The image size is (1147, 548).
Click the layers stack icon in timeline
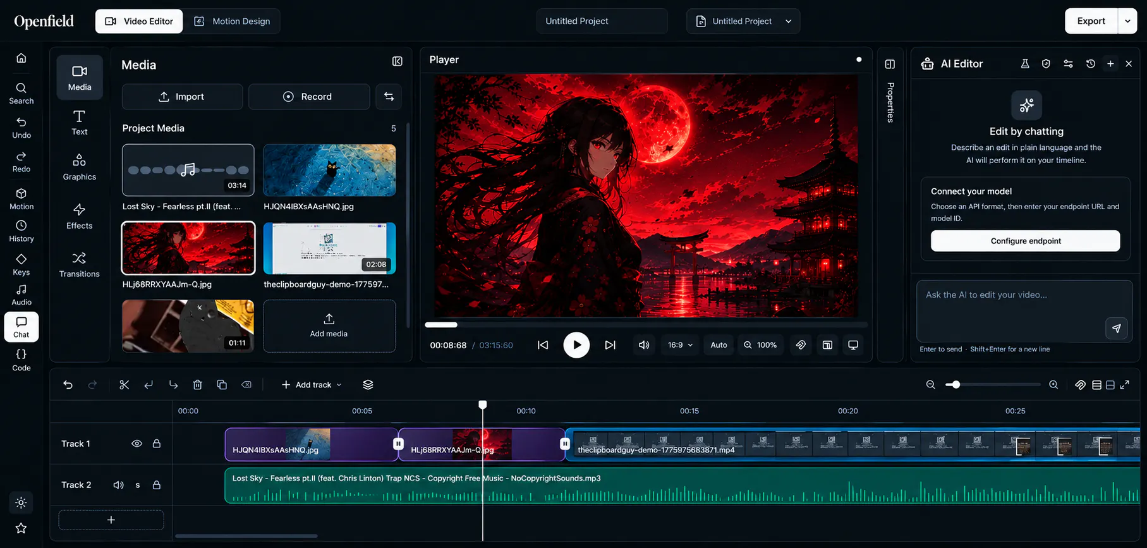pos(368,384)
